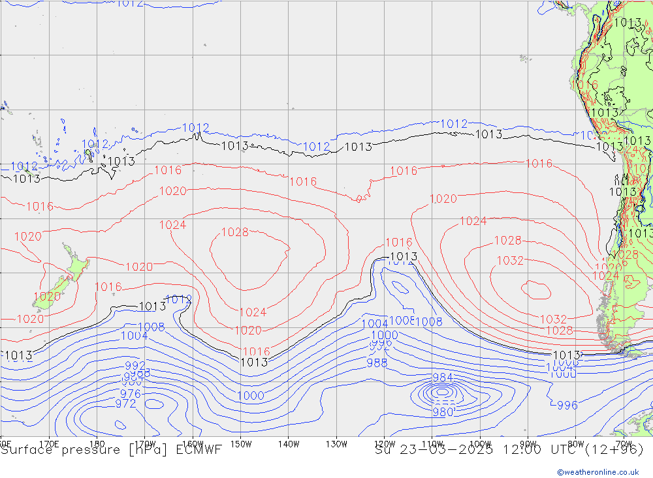Click the 70W longitude label
The width and height of the screenshot is (653, 478).
[624, 444]
